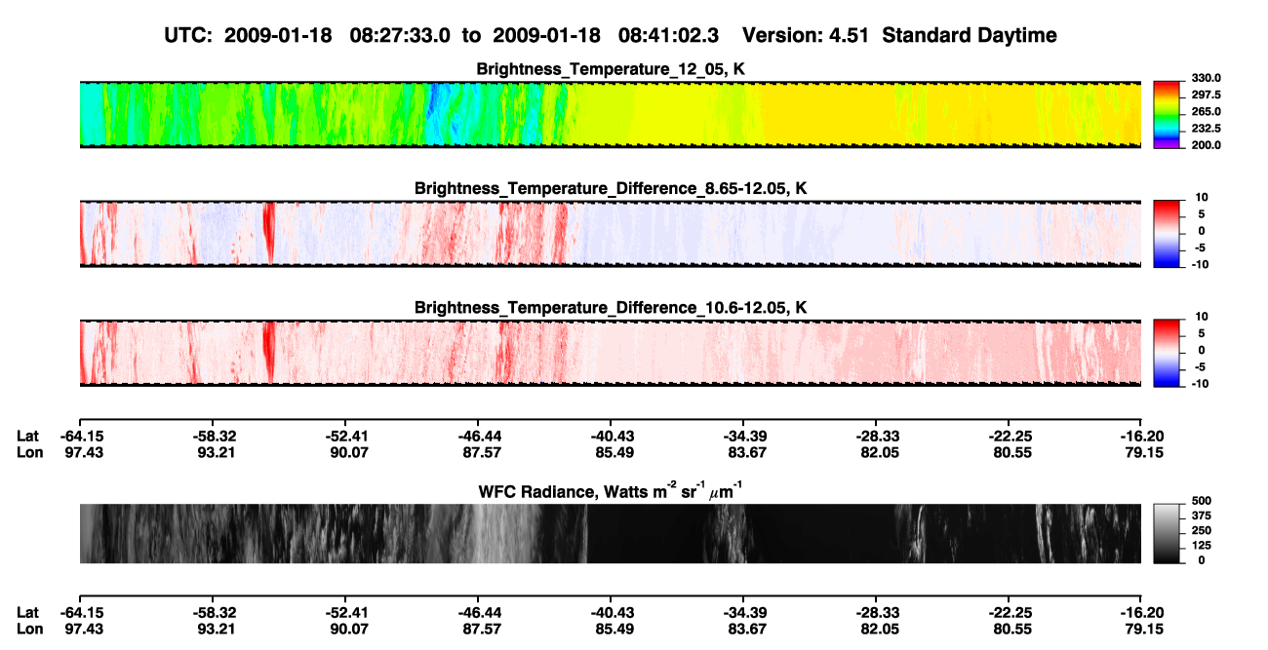Image resolution: width=1268 pixels, height=650 pixels.
Task: Select the Brightness_Temperature_12_05, K panel title
Action: coord(611,69)
